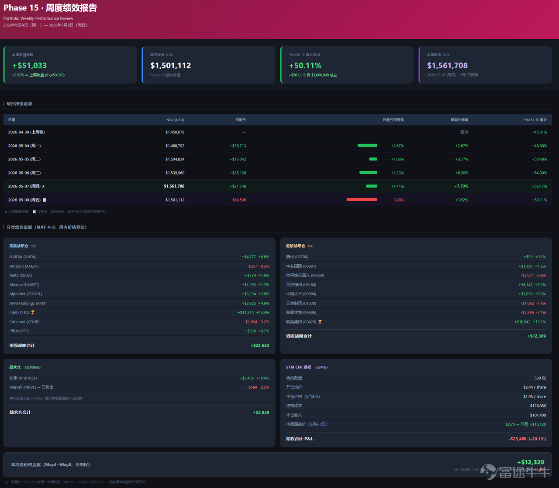Click the 开仓均价 value "$2.44 / share"
This screenshot has height=488, width=559.
point(535,387)
